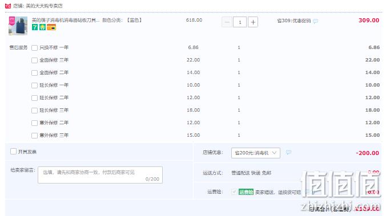Open the comment bubble beside 省309:优惠促销
This screenshot has height=216, width=386.
click(x=315, y=21)
